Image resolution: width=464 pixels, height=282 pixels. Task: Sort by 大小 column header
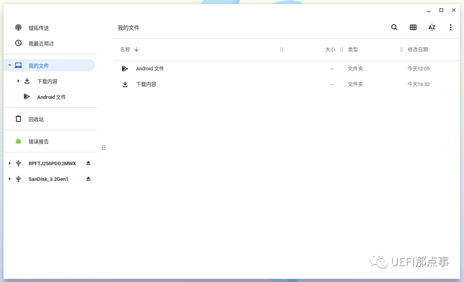click(330, 49)
